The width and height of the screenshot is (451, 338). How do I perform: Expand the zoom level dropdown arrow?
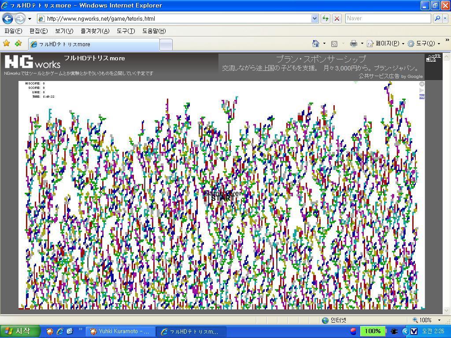439,320
